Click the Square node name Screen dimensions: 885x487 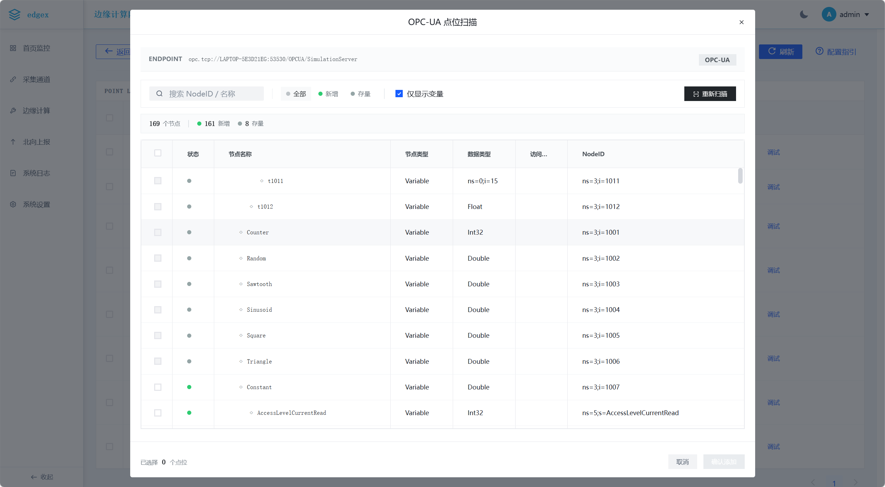pyautogui.click(x=256, y=335)
